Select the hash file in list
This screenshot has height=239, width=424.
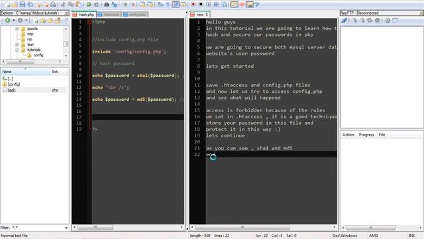(9, 90)
